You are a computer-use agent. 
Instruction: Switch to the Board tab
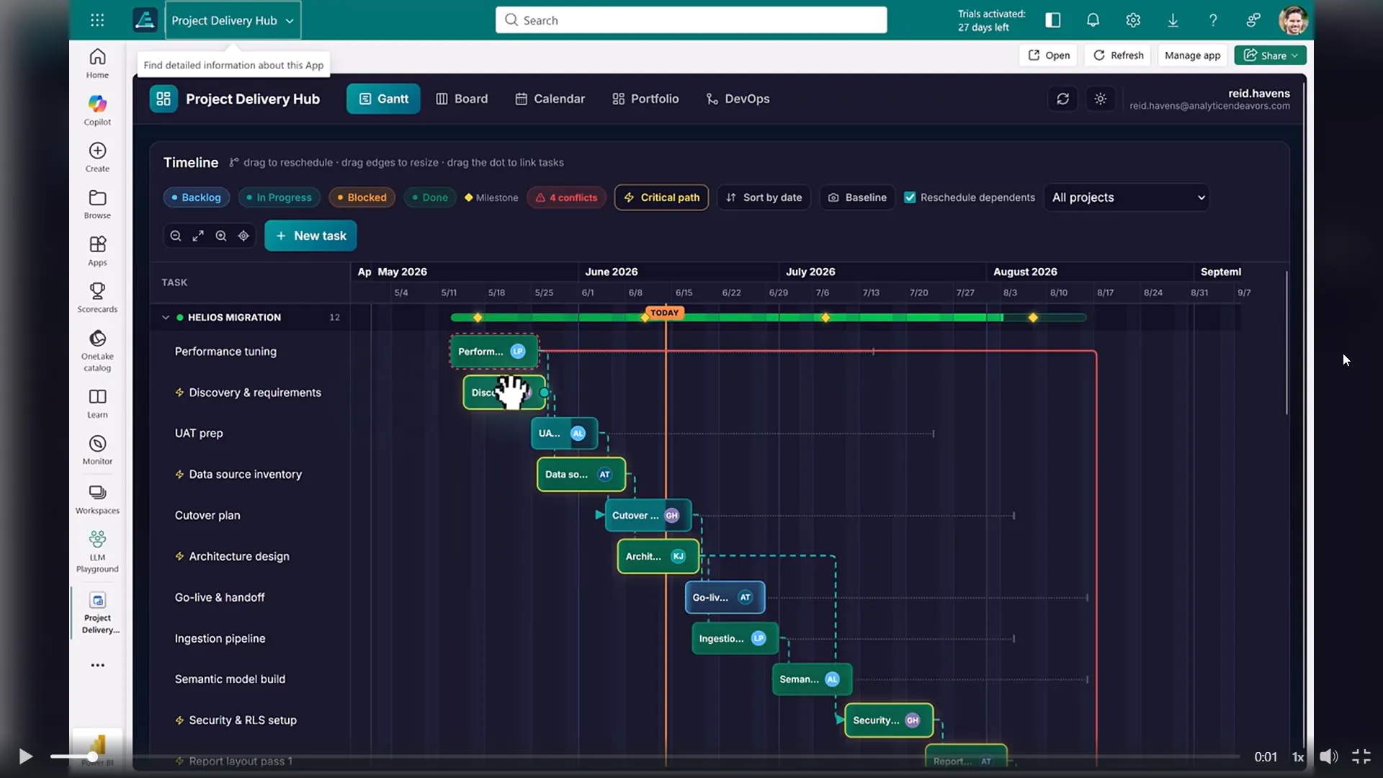tap(462, 99)
